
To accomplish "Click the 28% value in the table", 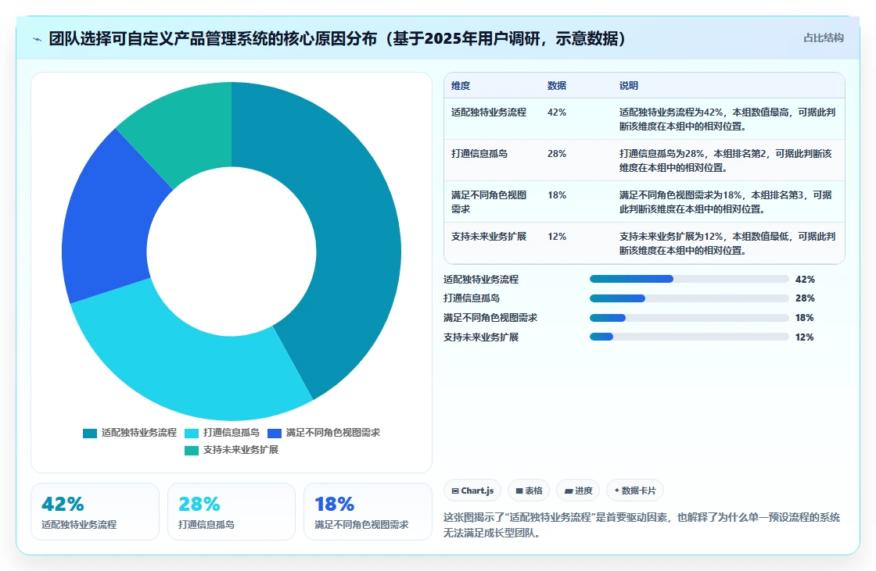I will click(557, 154).
